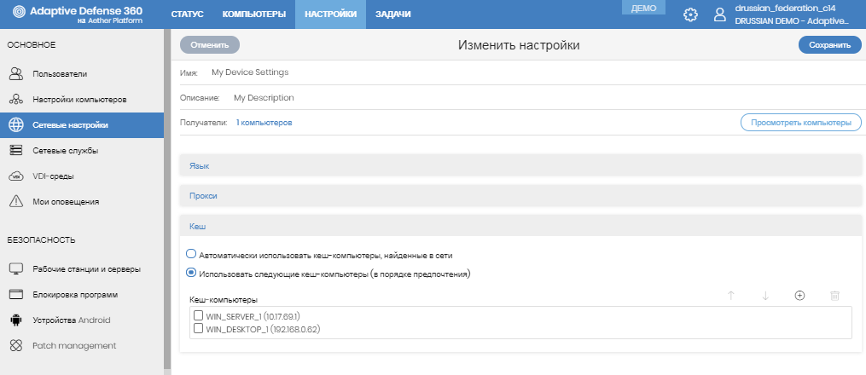This screenshot has height=375, width=866.
Task: Switch to the КОМПЬЮТЕРЫ tab
Action: point(253,14)
